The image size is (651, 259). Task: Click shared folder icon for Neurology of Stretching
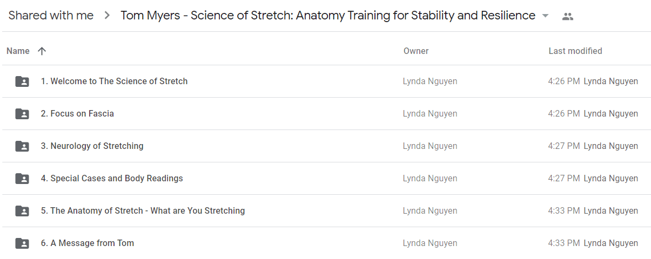coord(22,146)
